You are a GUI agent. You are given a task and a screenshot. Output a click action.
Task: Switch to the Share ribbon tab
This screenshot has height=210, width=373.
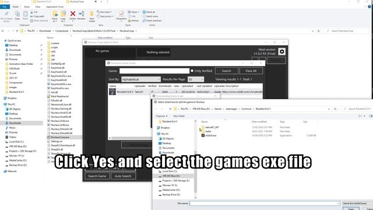click(x=27, y=6)
